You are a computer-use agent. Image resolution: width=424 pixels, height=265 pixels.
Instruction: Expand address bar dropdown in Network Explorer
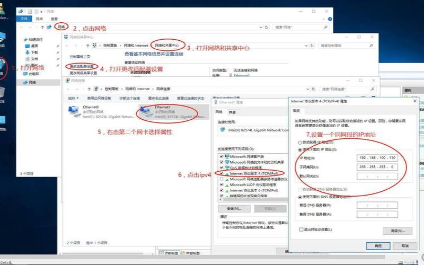261,27
